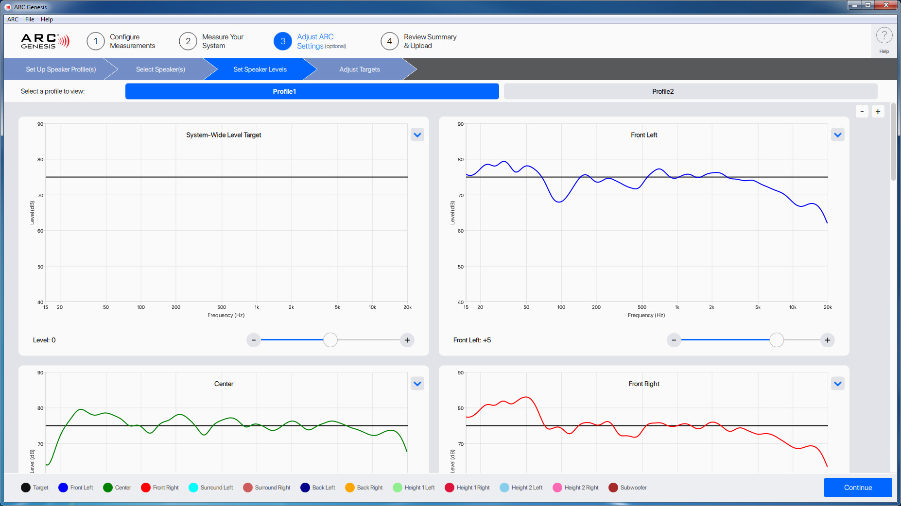The width and height of the screenshot is (901, 506).
Task: Toggle the Height 2 Left legend dot
Action: tap(504, 488)
